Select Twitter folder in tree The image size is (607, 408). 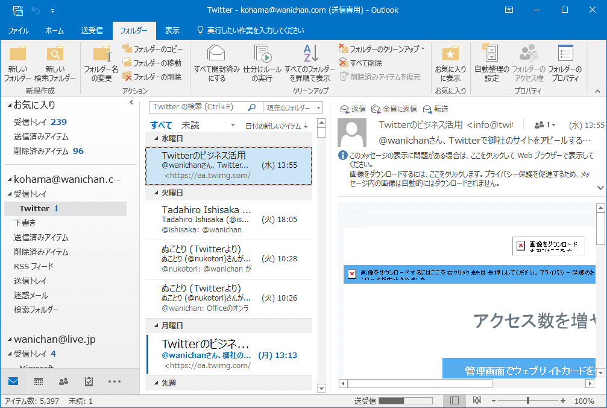point(66,208)
